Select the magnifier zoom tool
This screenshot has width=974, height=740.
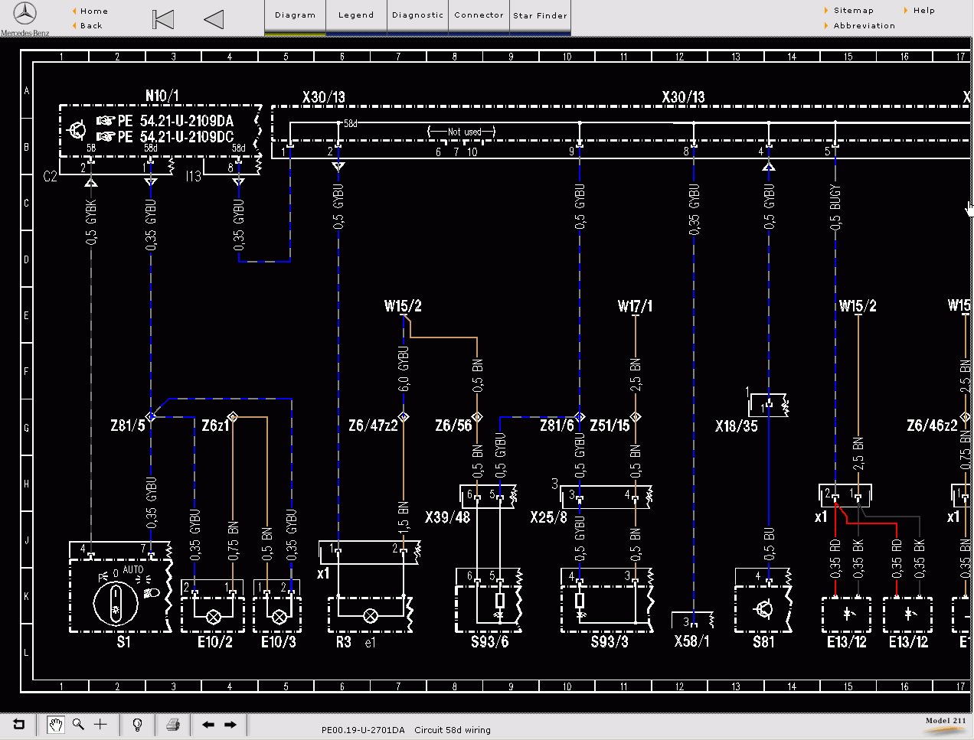77,724
